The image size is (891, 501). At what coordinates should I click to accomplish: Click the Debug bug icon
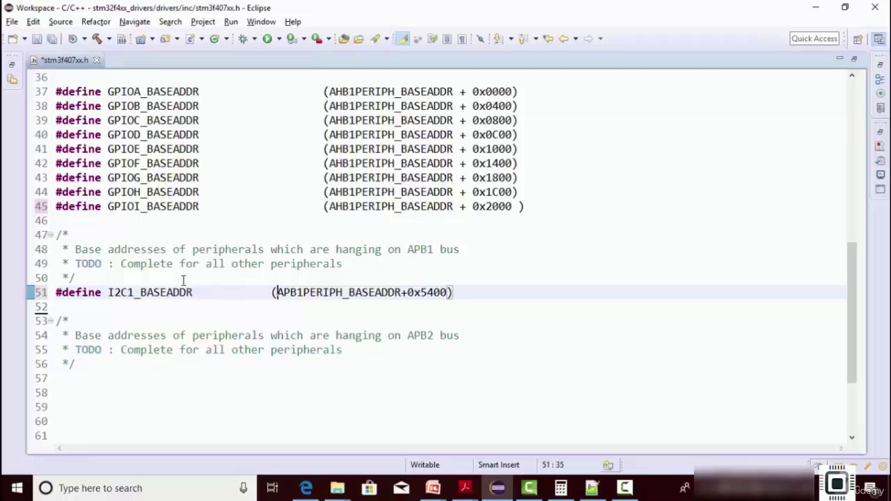point(243,39)
